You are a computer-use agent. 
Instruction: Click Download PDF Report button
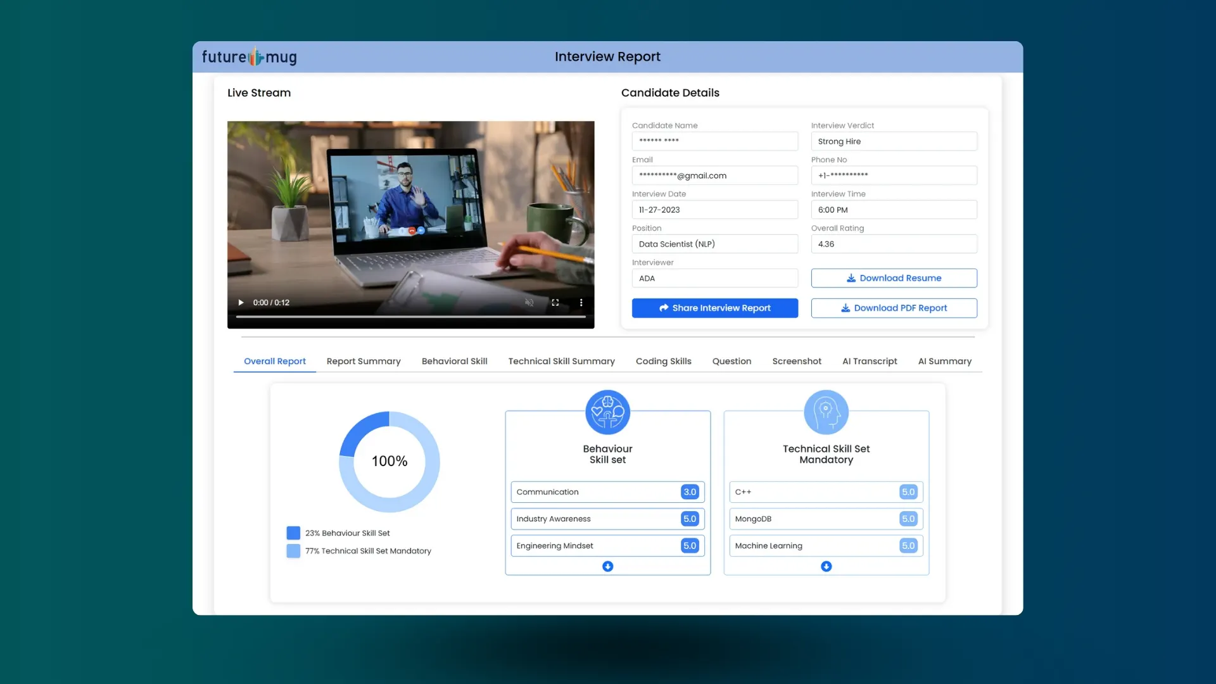point(894,308)
